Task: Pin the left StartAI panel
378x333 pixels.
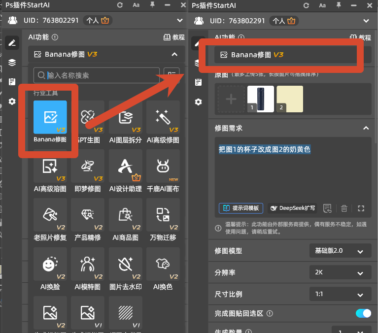Action: point(152,5)
